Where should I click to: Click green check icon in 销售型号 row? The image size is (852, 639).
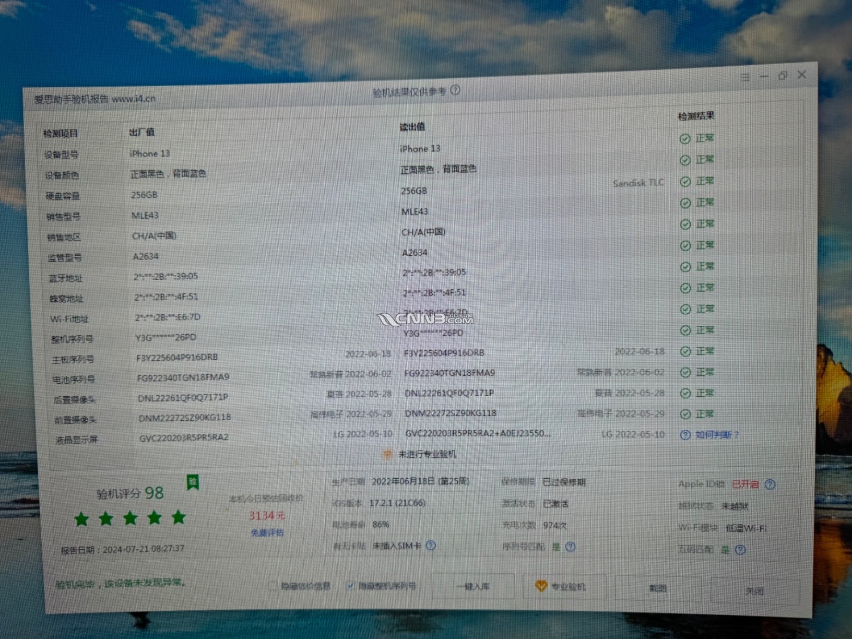[685, 203]
